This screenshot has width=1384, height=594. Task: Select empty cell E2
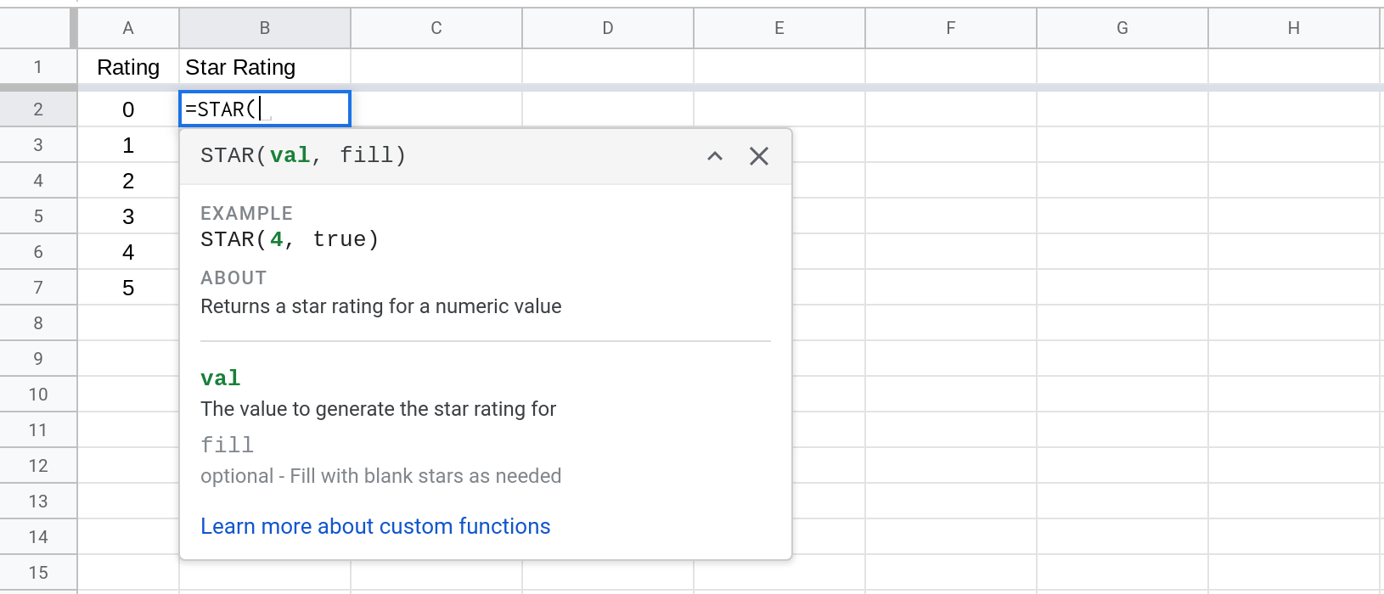point(779,109)
